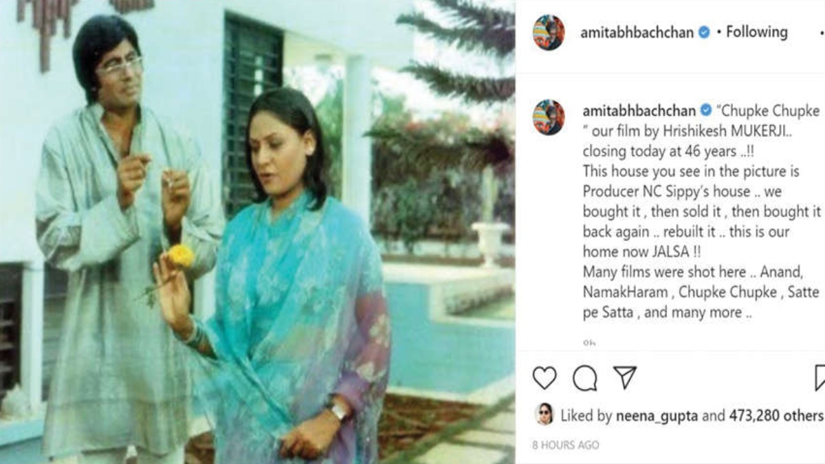Toggle the Following status in header
The height and width of the screenshot is (464, 825).
(x=757, y=32)
